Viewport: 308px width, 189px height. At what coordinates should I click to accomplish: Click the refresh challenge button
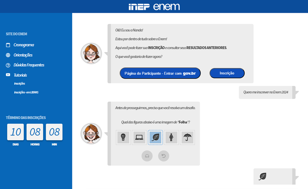pos(164,156)
